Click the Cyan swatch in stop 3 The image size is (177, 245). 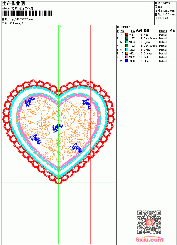(127, 42)
